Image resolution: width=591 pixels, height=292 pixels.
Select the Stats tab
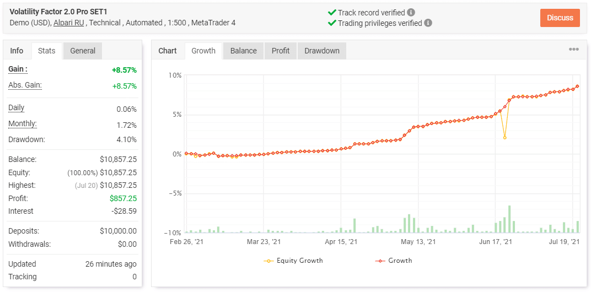[x=47, y=51]
